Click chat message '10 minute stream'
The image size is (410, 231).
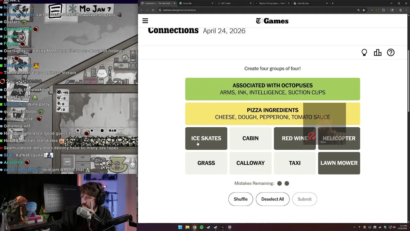(58, 73)
